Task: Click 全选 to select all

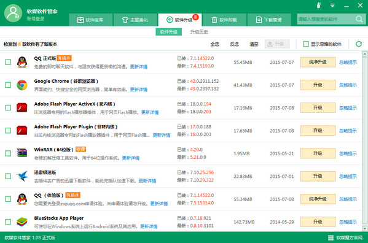Action: tap(214, 44)
